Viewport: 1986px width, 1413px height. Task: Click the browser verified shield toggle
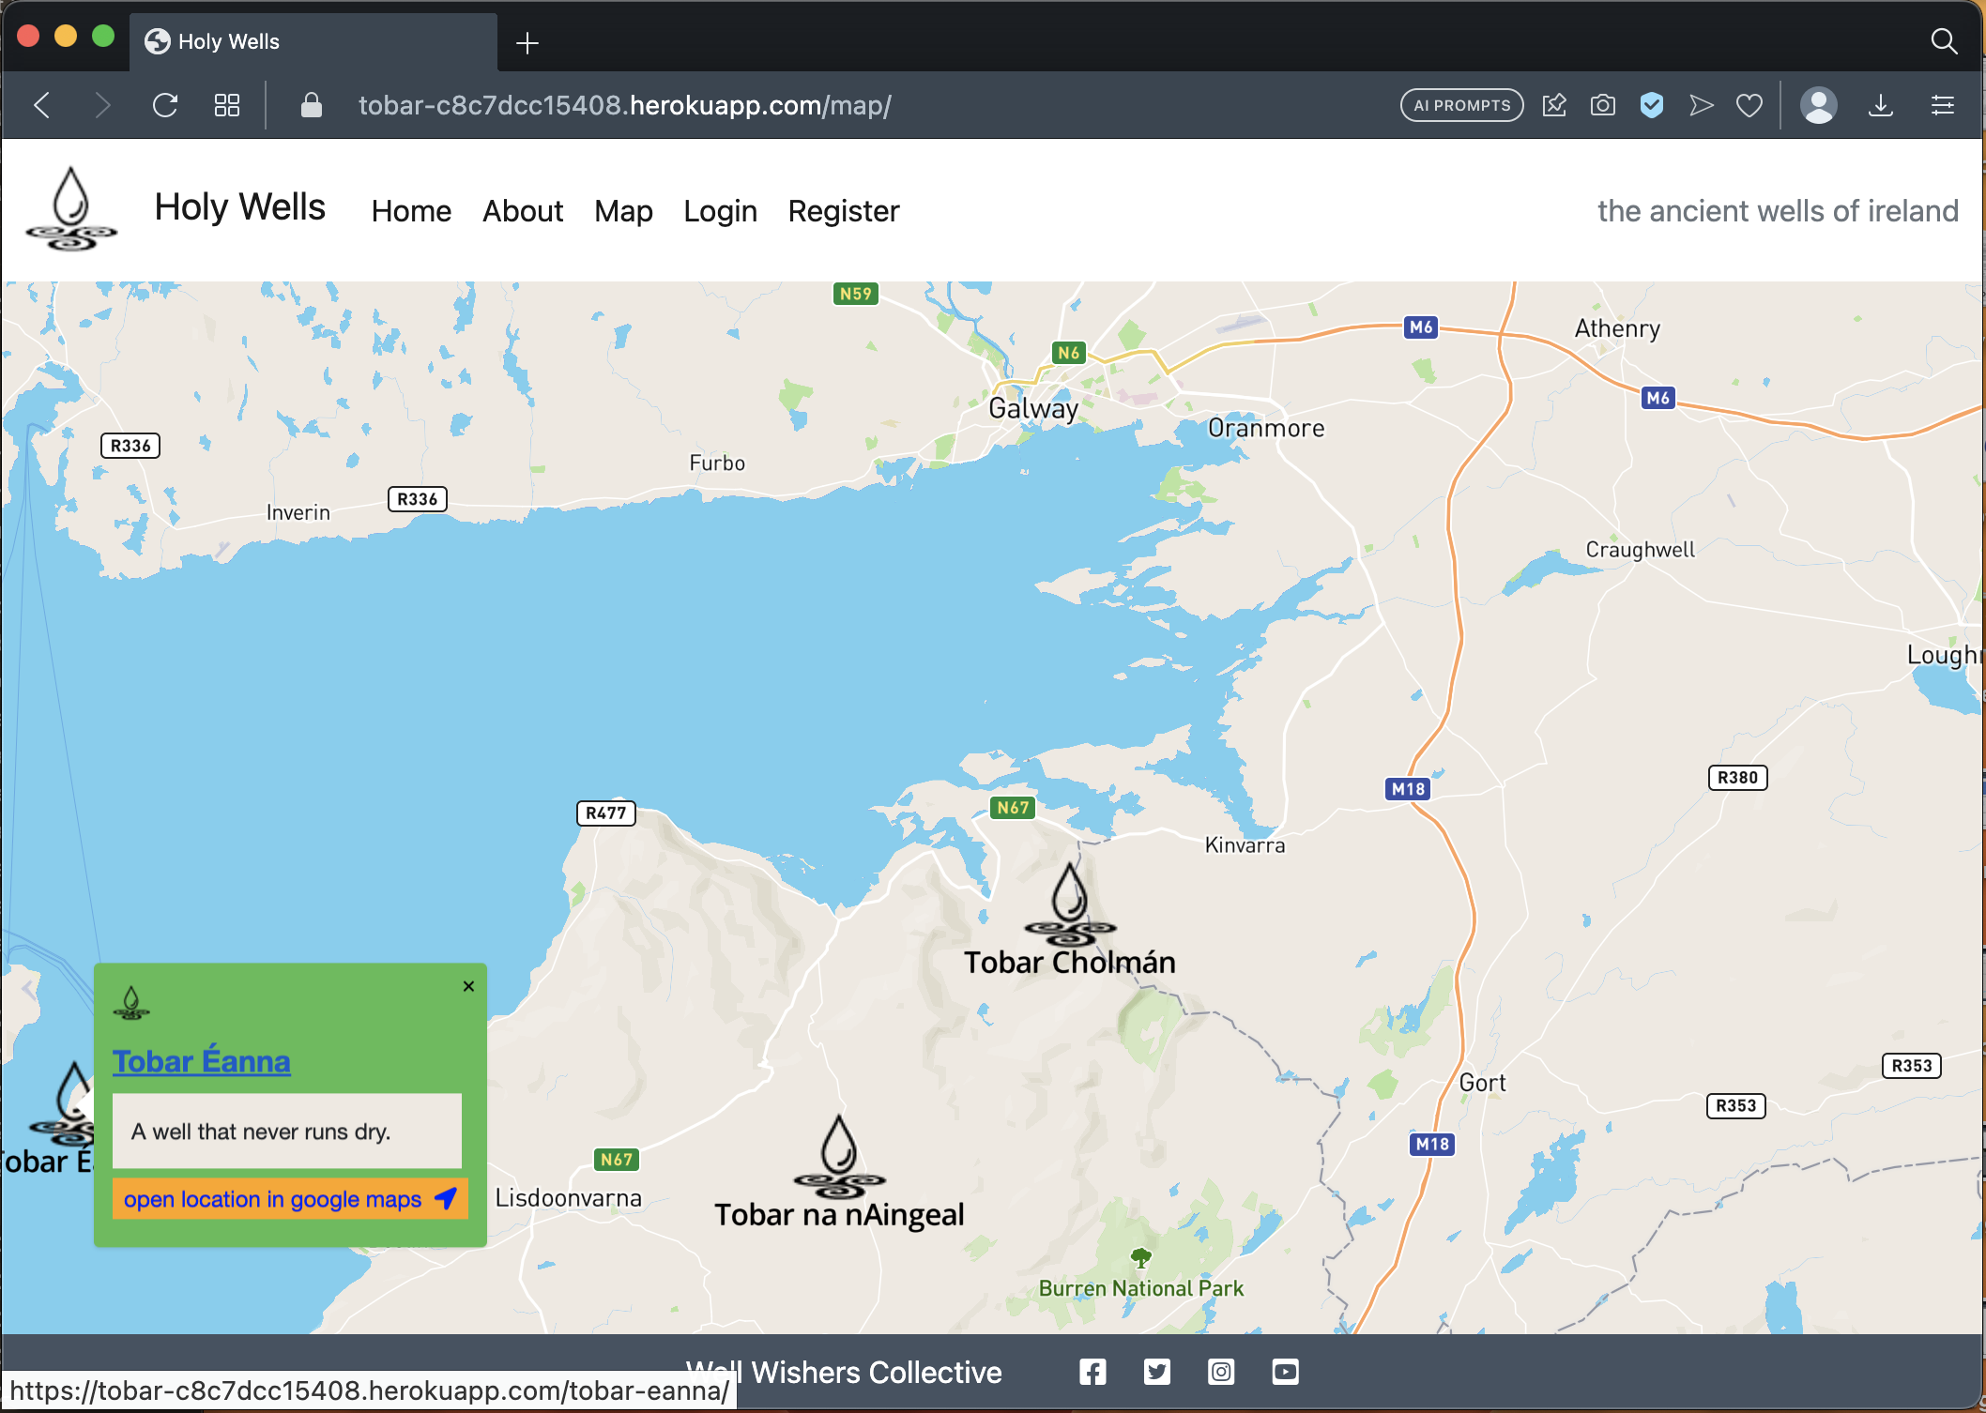[x=1649, y=105]
